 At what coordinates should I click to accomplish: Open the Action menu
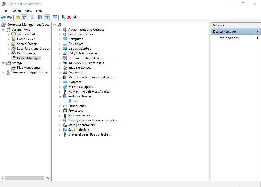click(x=16, y=11)
